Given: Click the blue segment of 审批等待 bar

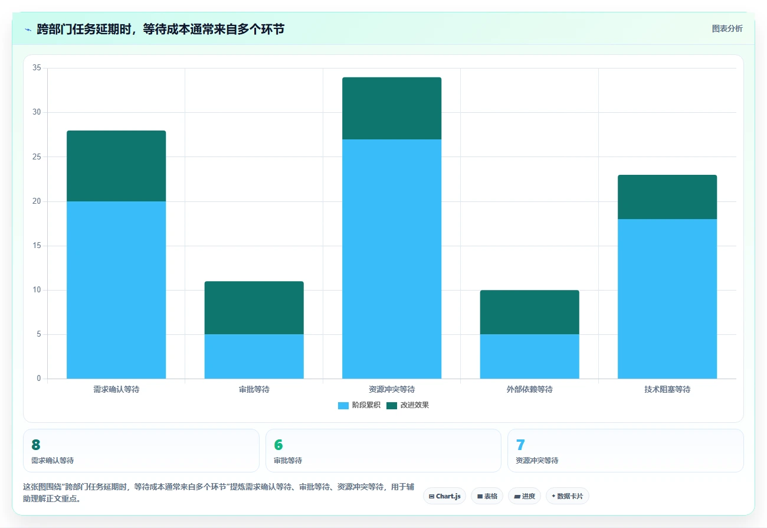Looking at the screenshot, I should click(x=254, y=357).
